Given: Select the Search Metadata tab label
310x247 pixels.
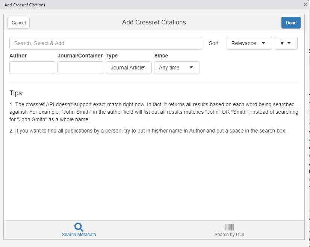Looking at the screenshot, I should [x=79, y=235].
